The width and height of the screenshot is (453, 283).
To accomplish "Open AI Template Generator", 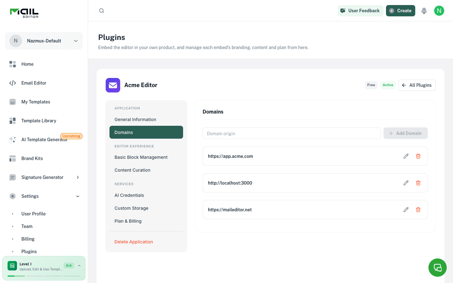I will [44, 140].
